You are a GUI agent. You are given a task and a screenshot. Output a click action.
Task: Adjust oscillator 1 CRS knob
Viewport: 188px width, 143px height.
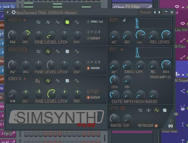click(26, 35)
